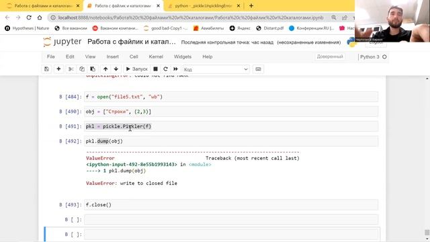430x242 pixels.
Task: Interrupt the kernel with the stop icon
Action: point(155,69)
